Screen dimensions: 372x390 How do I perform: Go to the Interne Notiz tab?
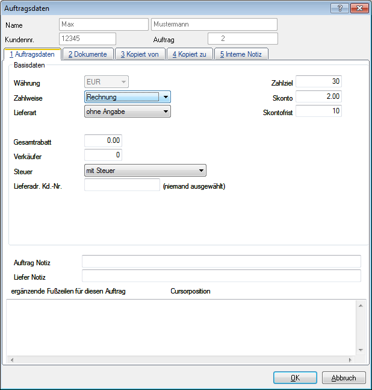pyautogui.click(x=241, y=54)
